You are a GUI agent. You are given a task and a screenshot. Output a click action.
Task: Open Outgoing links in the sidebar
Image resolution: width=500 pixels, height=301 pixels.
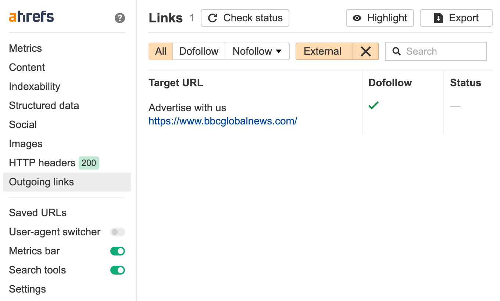click(x=41, y=182)
